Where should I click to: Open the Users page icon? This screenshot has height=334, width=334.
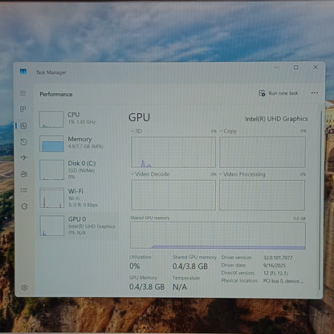click(x=24, y=174)
